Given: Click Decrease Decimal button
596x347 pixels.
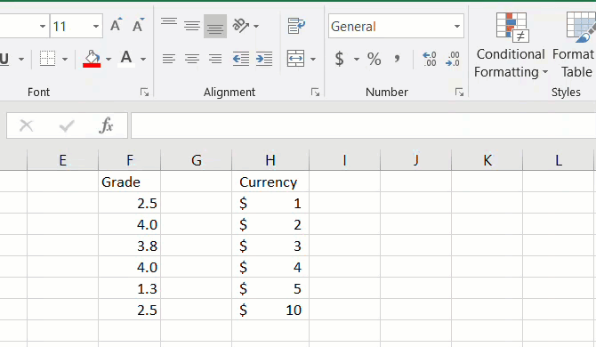Looking at the screenshot, I should pos(453,59).
